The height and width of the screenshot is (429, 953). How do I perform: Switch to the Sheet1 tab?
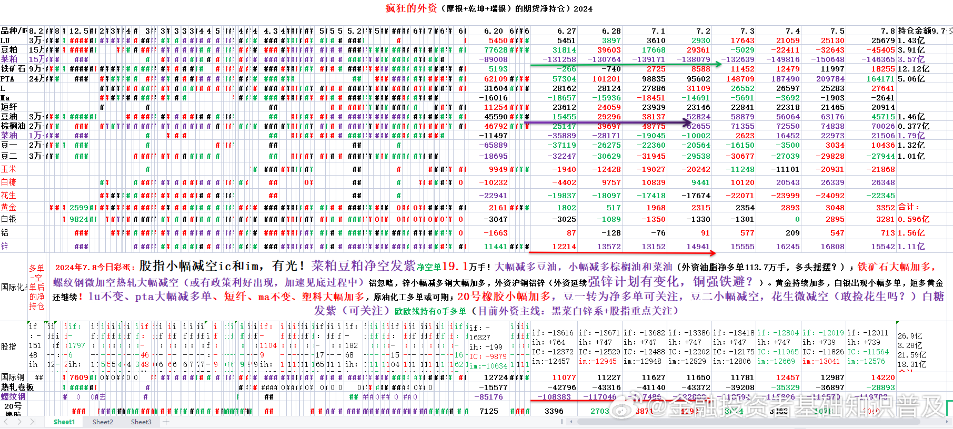point(64,422)
